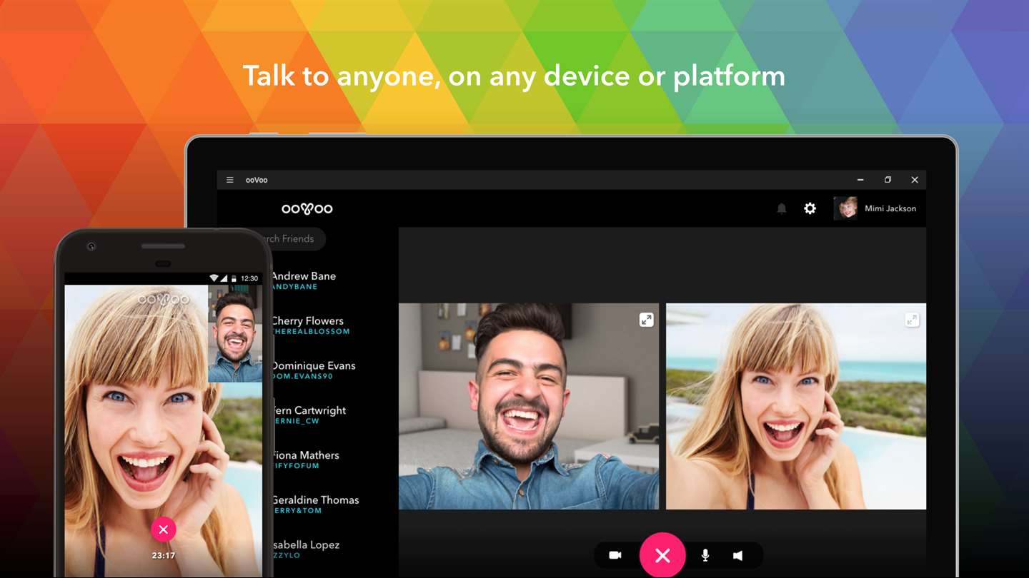Minimize the ooVoo window
Image resolution: width=1029 pixels, height=578 pixels.
pyautogui.click(x=860, y=180)
